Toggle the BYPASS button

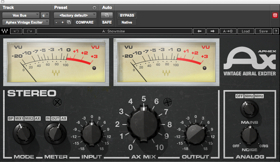point(127,15)
